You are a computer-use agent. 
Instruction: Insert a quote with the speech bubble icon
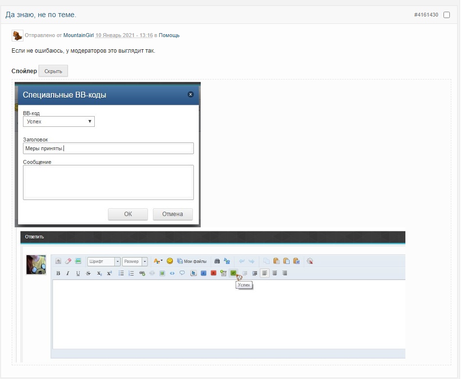point(182,273)
